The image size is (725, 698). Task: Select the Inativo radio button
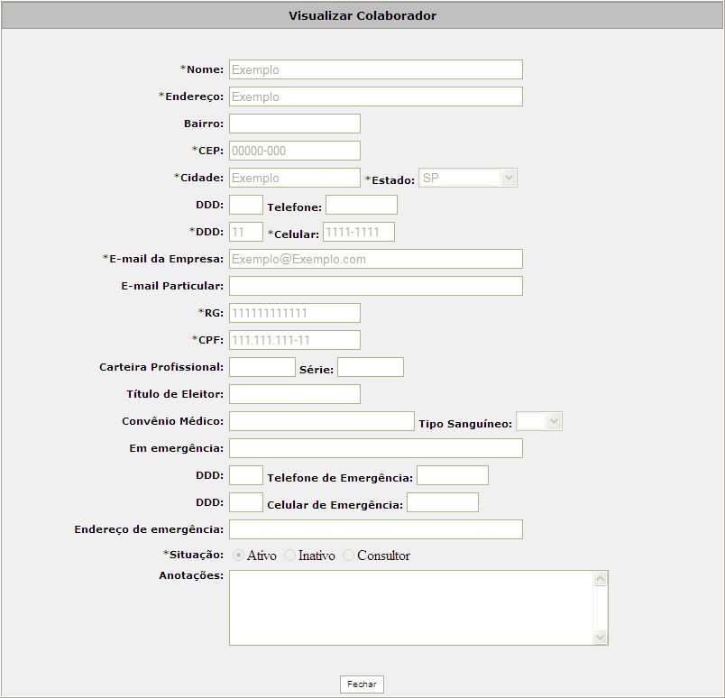pos(289,556)
